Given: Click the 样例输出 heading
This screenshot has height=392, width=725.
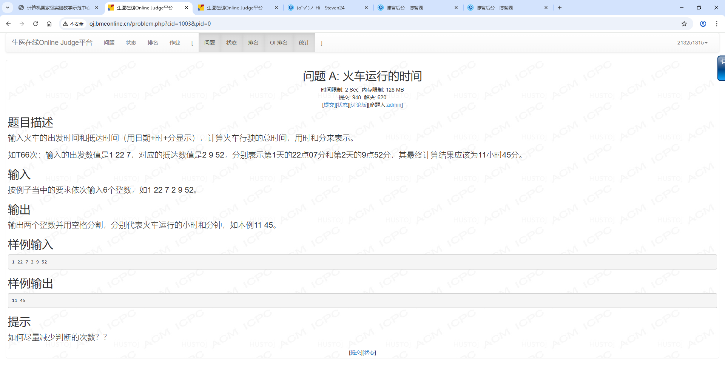Looking at the screenshot, I should click(x=31, y=283).
